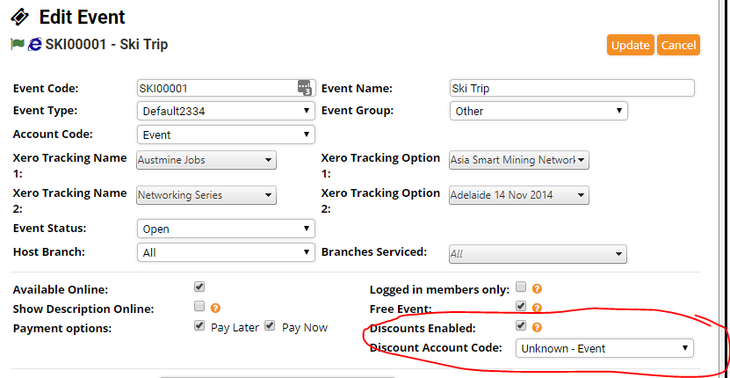Click help icon beside Logged in members only
Viewport: 730px width, 378px height.
coord(537,288)
